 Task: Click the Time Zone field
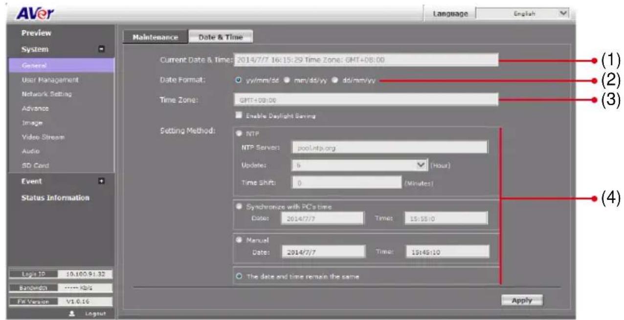click(366, 99)
